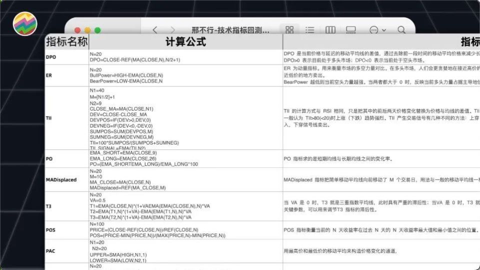The image size is (480, 270).
Task: Click the EMA_SHORT=EMA(CLOSE,9) formula line
Action: [x=123, y=153]
